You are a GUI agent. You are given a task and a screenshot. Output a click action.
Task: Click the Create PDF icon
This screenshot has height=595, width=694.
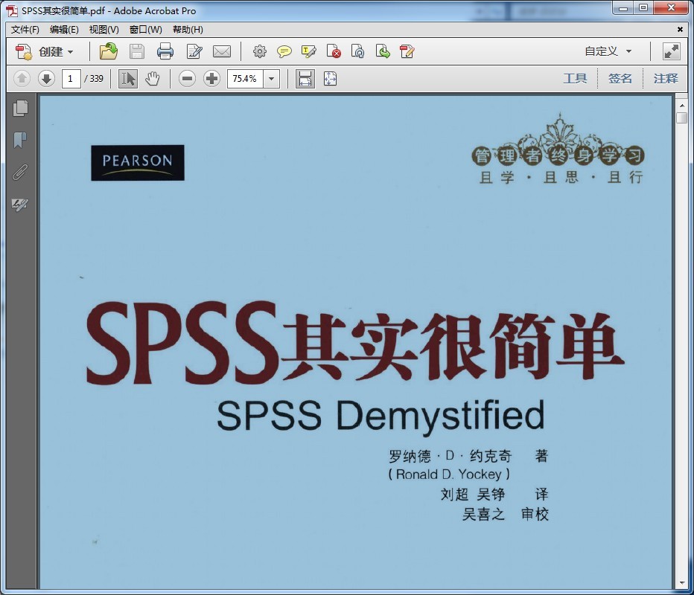pos(24,52)
